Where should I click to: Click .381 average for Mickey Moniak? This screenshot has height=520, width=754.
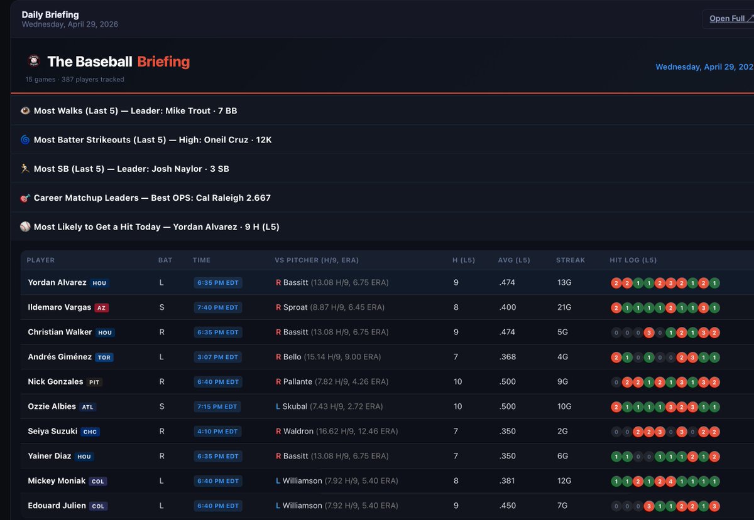point(507,480)
